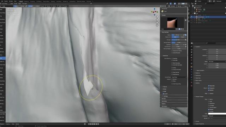This screenshot has width=226, height=127.
Task: Toggle the Shadow checkbox under Viewport Display
Action: [x=209, y=110]
